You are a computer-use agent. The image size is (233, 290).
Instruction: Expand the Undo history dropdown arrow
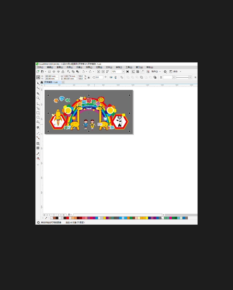pyautogui.click(x=86, y=72)
